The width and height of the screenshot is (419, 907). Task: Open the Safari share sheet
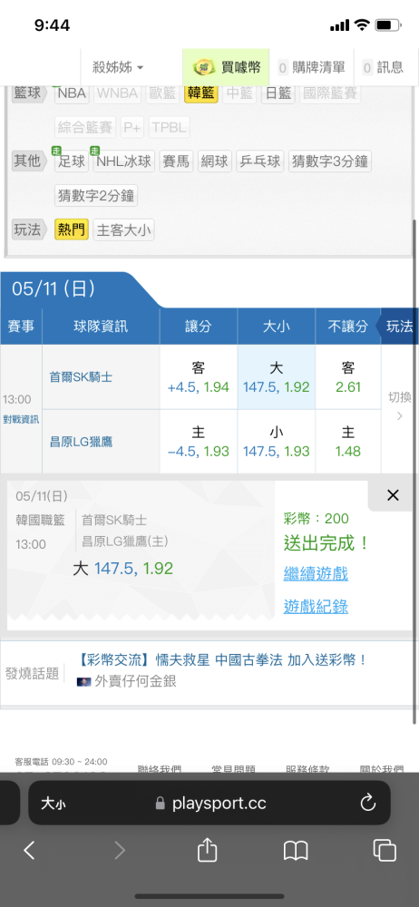coord(207,850)
